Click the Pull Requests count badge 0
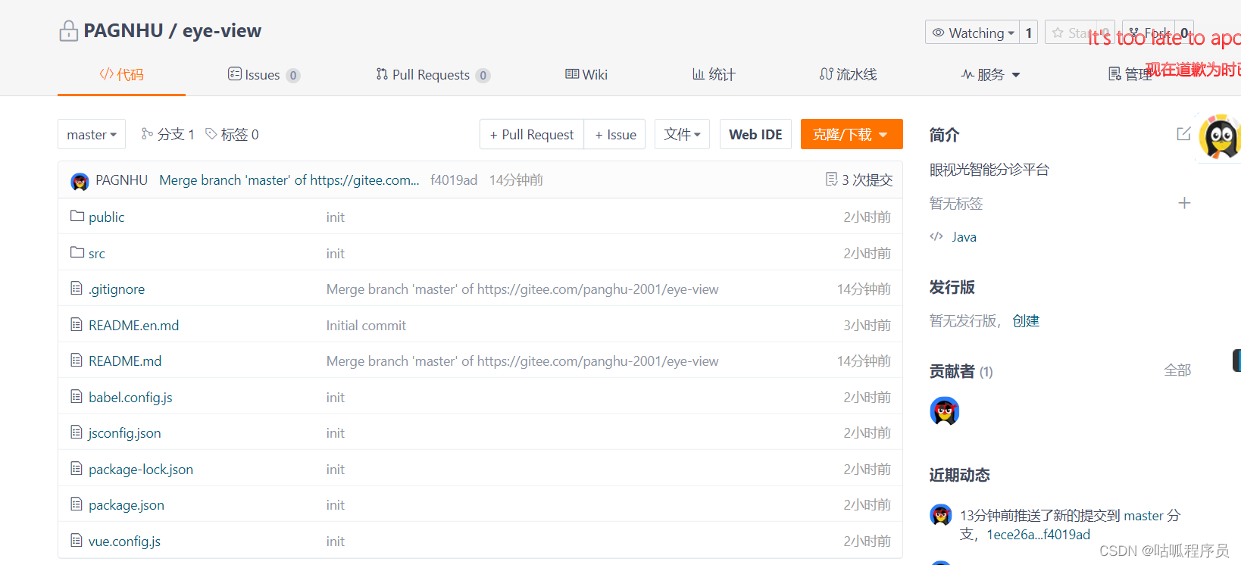Viewport: 1241px width, 565px height. pyautogui.click(x=483, y=76)
